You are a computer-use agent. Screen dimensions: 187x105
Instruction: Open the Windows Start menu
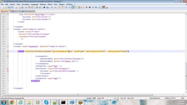pos(4,102)
